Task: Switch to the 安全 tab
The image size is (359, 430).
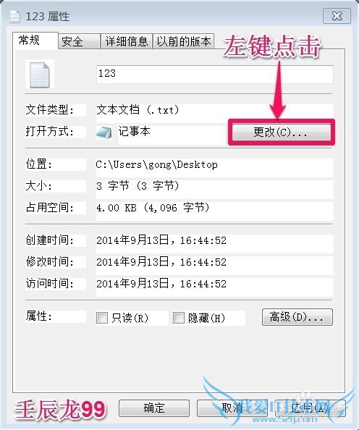Action: click(x=79, y=42)
